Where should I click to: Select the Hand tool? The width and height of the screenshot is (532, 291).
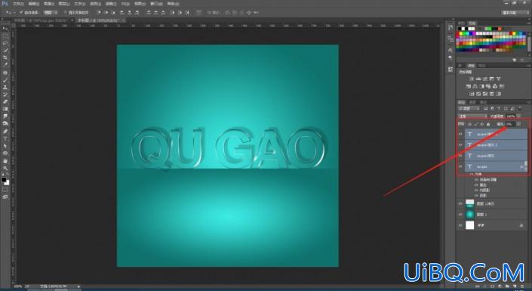pos(5,161)
